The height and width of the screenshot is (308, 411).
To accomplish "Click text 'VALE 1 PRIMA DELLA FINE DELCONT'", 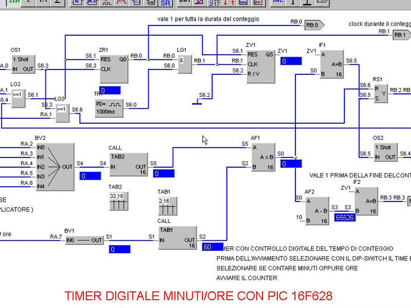I will tap(360, 175).
